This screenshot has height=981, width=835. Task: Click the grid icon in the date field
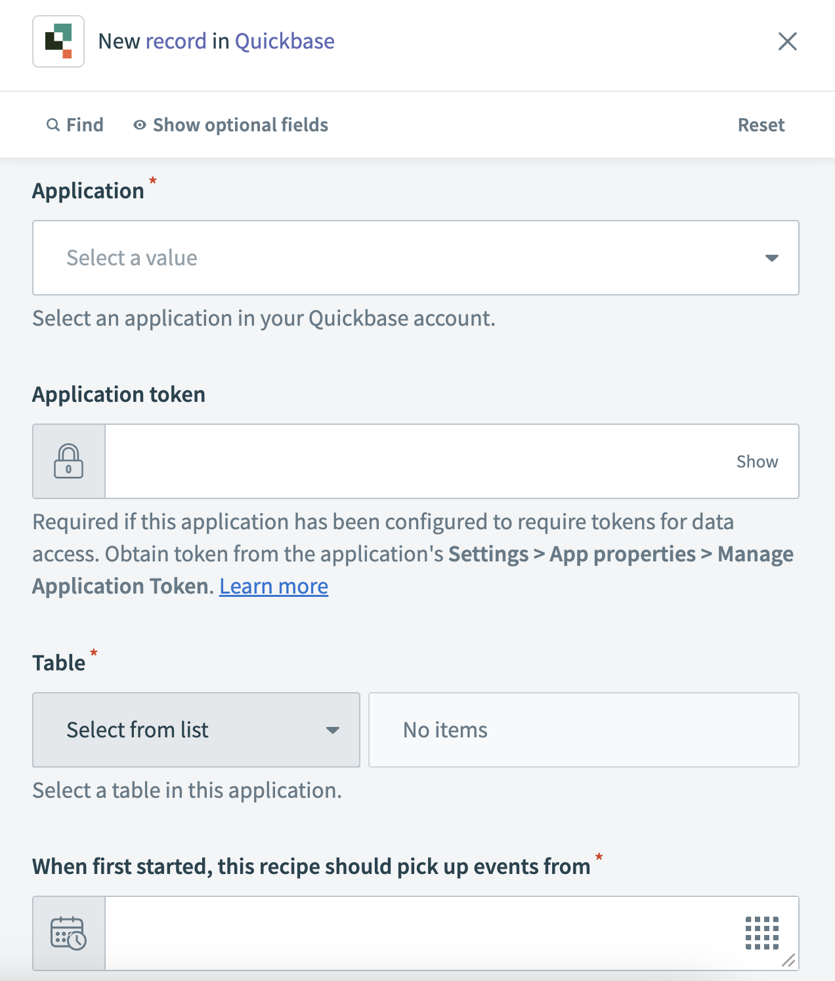761,932
